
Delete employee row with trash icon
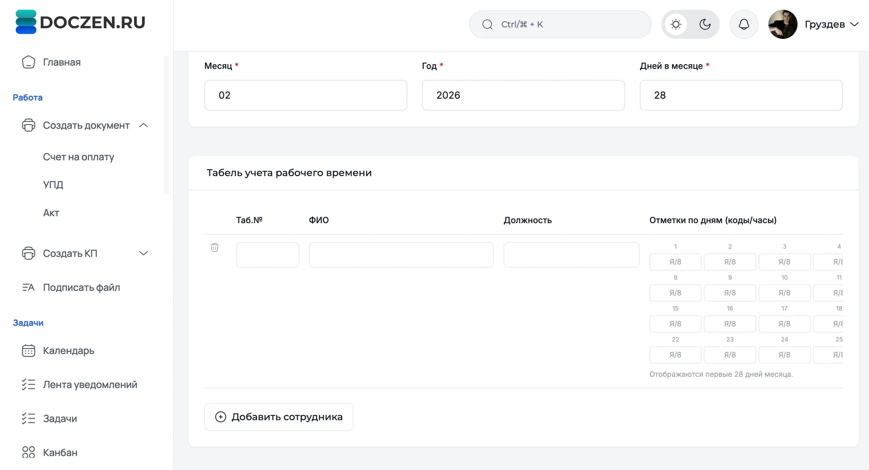click(x=215, y=247)
